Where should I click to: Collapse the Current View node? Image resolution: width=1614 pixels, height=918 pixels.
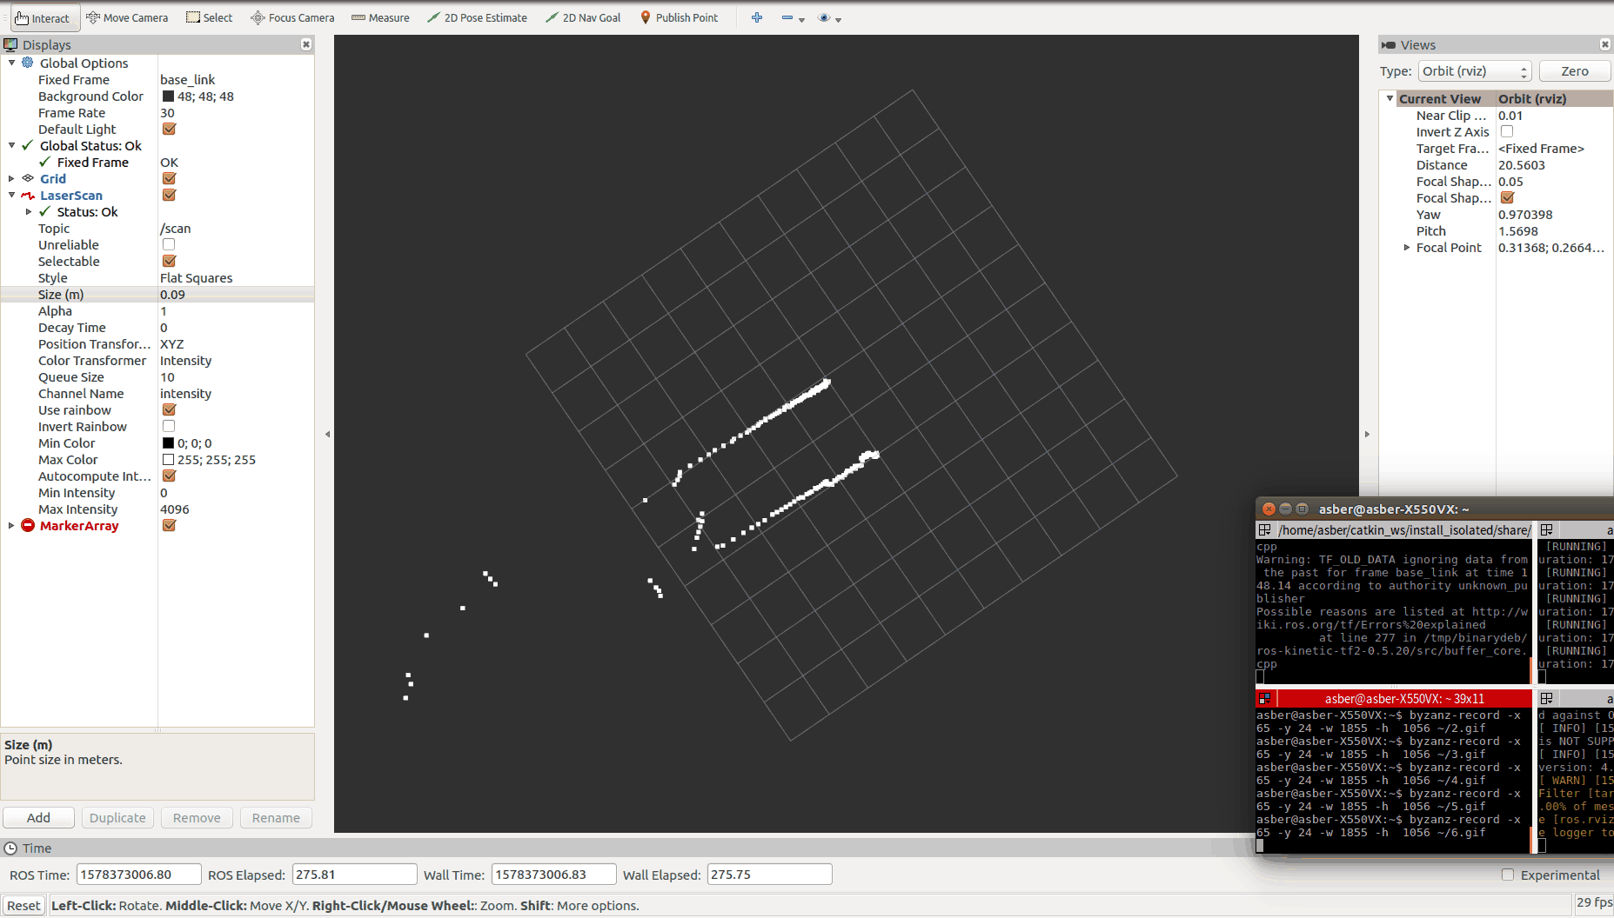(1390, 98)
